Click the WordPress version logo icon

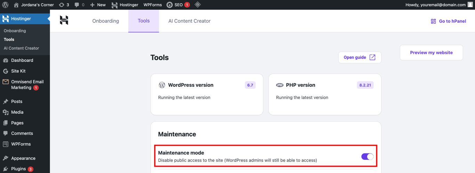(162, 85)
